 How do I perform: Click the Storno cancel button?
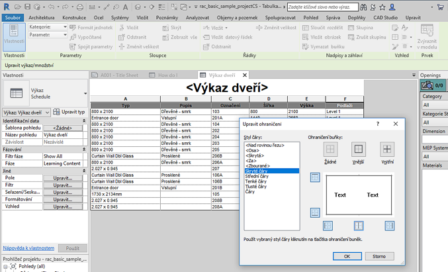click(379, 256)
